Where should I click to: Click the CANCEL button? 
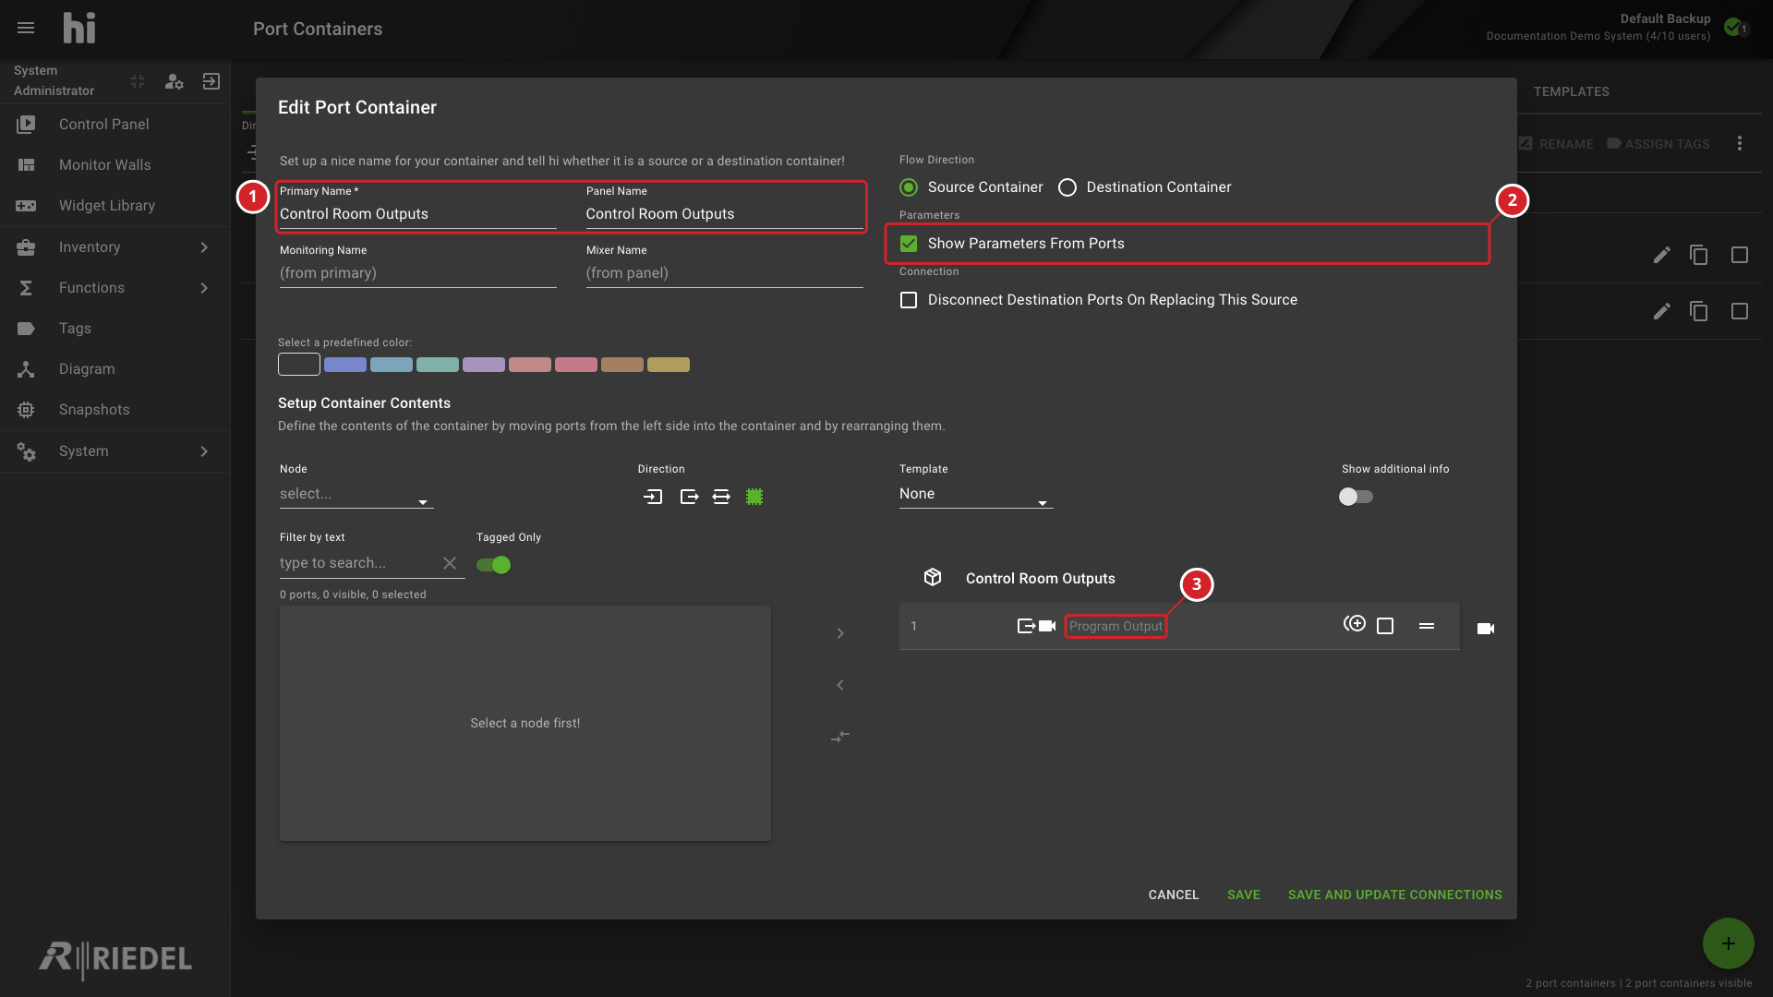[x=1174, y=895]
